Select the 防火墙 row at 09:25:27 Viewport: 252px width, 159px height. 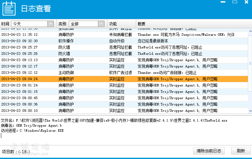click(124, 47)
